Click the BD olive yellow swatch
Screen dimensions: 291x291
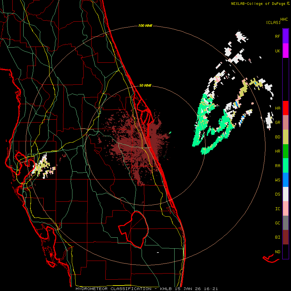(x=286, y=137)
